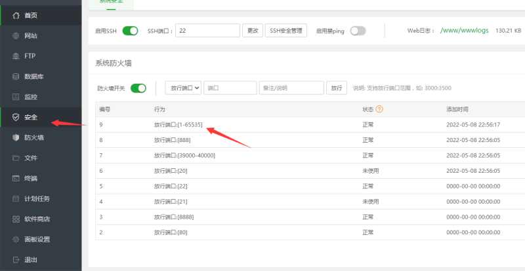Click the 放行端口:[21] cell

tap(171, 202)
